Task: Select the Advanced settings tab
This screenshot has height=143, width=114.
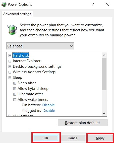Action: 17,14
